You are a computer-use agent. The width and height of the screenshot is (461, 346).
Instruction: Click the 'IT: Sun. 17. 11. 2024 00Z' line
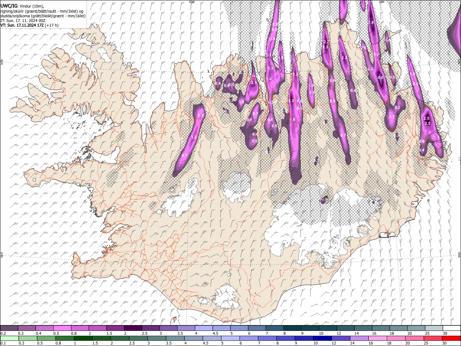pos(23,21)
